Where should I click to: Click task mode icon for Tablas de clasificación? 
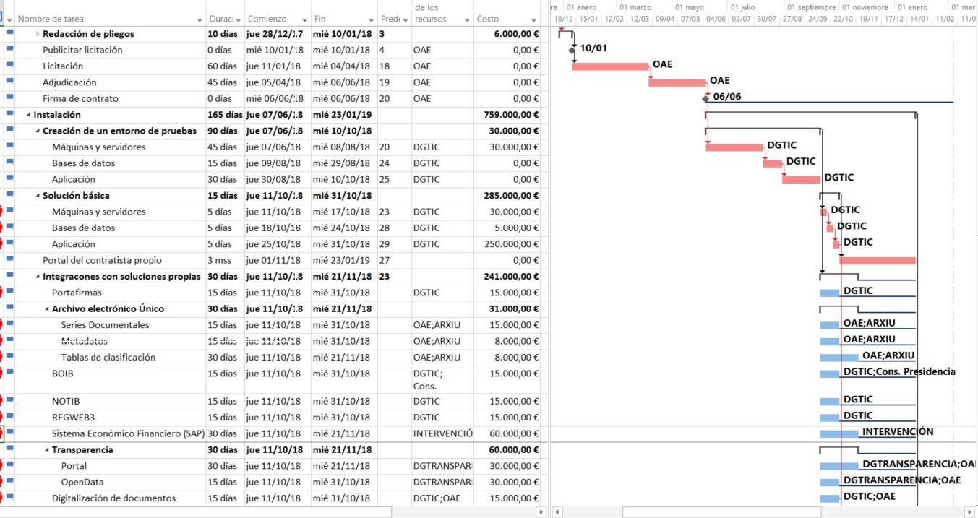(x=9, y=357)
